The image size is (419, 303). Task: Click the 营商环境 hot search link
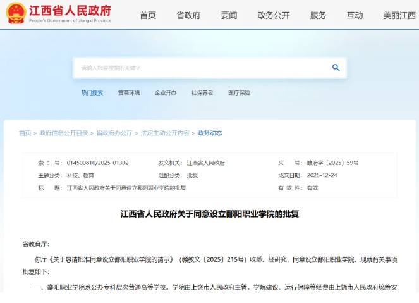click(x=128, y=93)
